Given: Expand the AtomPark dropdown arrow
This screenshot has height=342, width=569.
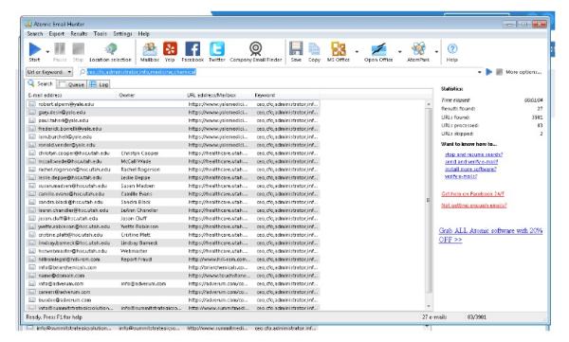Looking at the screenshot, I should (436, 51).
